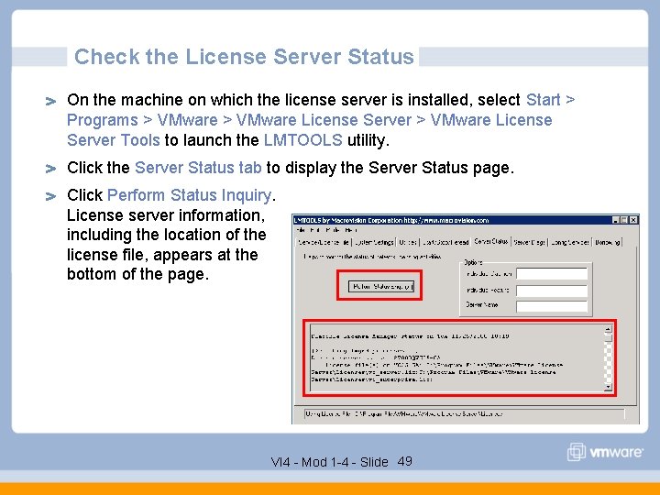Click the status output scrollbar up arrow
Screen dimensions: 660x495
(608, 330)
